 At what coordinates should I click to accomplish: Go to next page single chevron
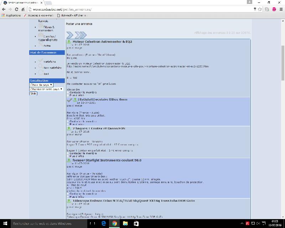(69, 35)
